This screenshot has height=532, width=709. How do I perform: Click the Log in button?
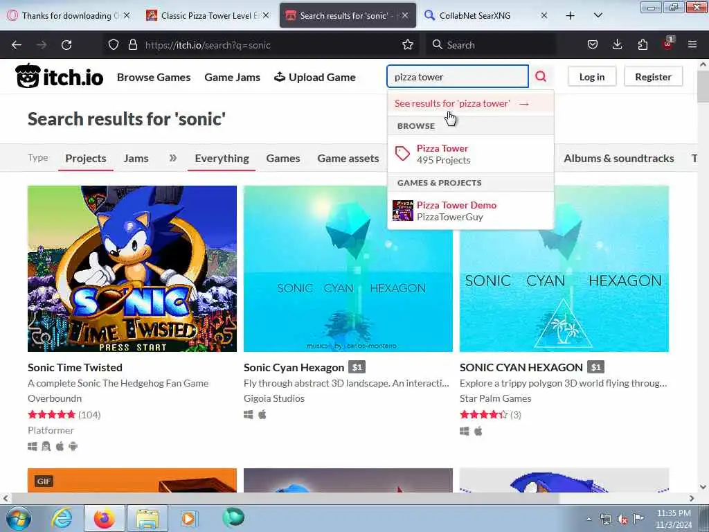[x=592, y=77]
